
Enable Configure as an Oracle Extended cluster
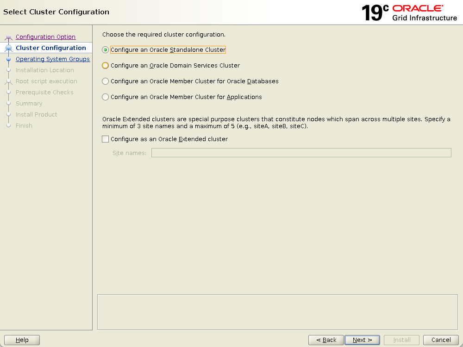[106, 139]
